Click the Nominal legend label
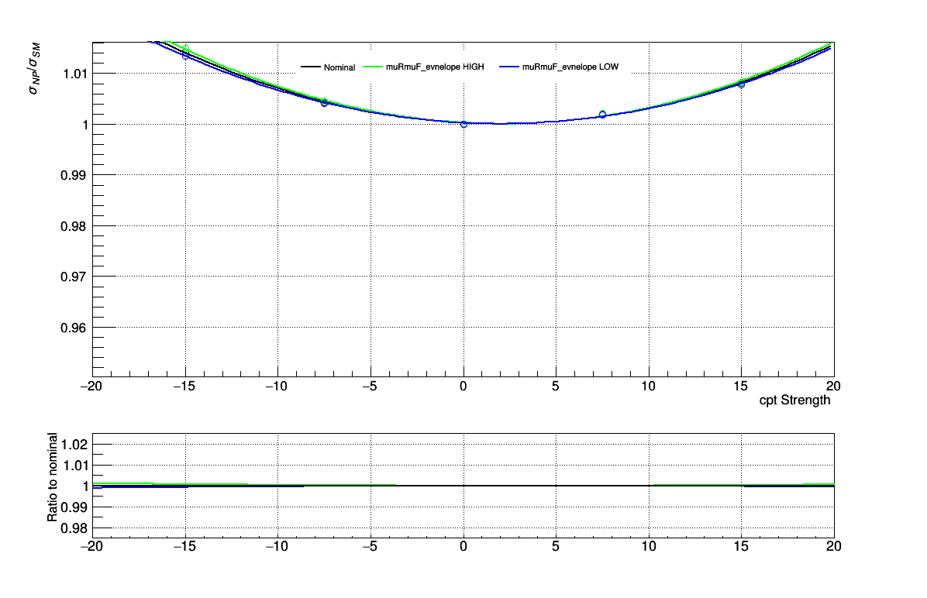Screen dimensions: 927x598 tap(339, 67)
